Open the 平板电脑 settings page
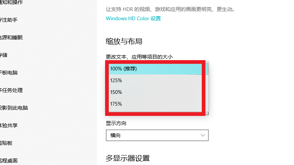The image size is (294, 165). pyautogui.click(x=9, y=73)
